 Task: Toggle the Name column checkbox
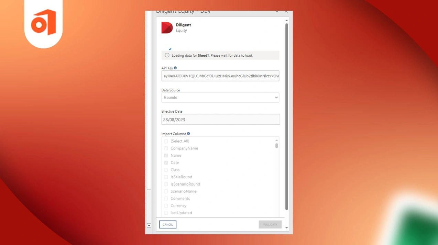coord(166,156)
